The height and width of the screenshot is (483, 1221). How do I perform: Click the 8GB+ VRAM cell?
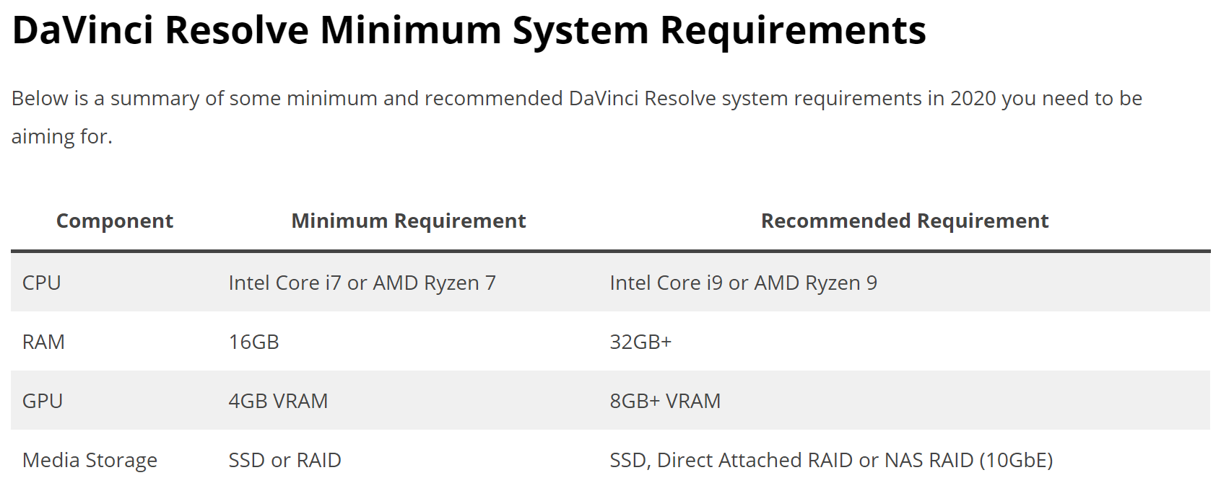pos(665,401)
